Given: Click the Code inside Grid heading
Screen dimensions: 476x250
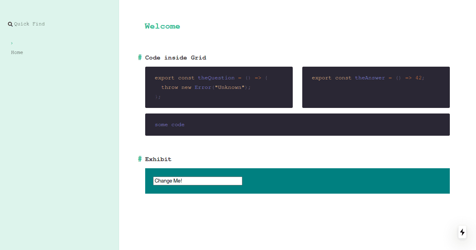Looking at the screenshot, I should 176,58.
